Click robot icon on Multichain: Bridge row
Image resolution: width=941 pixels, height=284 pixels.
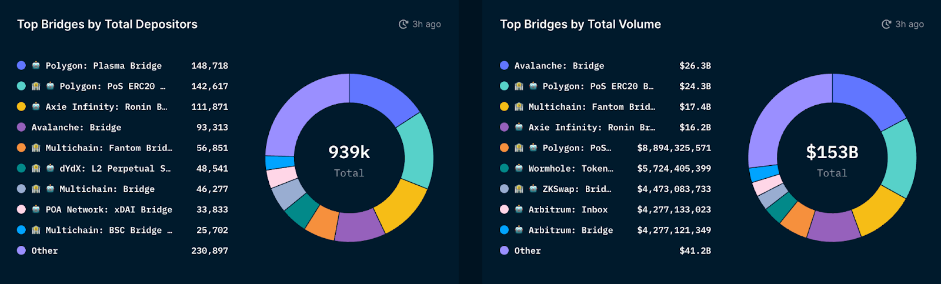tap(50, 189)
